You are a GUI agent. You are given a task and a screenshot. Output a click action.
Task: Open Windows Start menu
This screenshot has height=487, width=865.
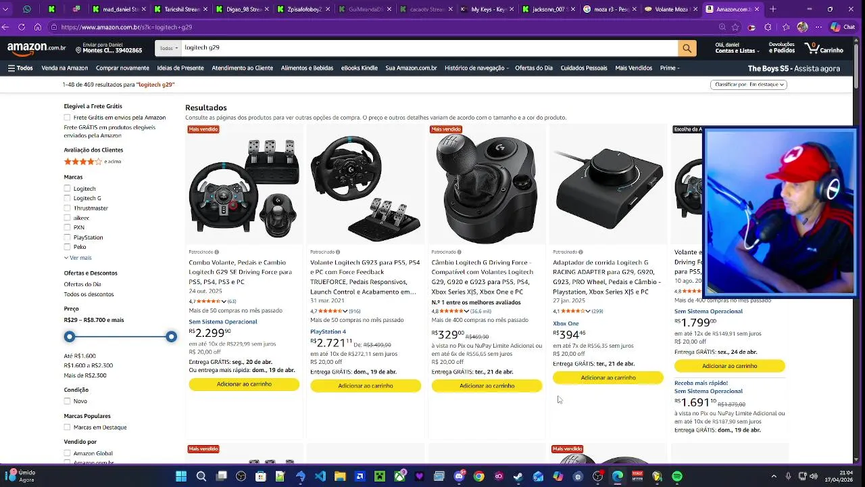[x=181, y=476]
